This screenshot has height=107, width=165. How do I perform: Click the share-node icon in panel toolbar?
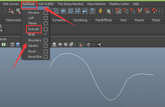click(x=100, y=44)
